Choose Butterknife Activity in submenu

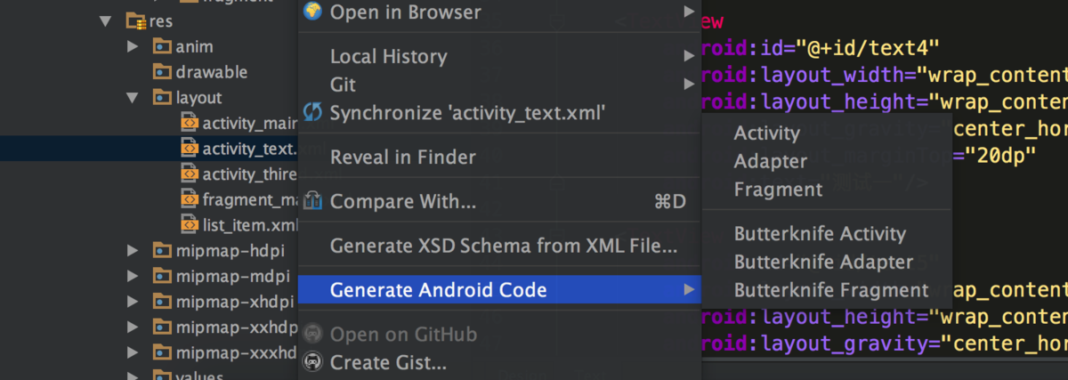827,234
